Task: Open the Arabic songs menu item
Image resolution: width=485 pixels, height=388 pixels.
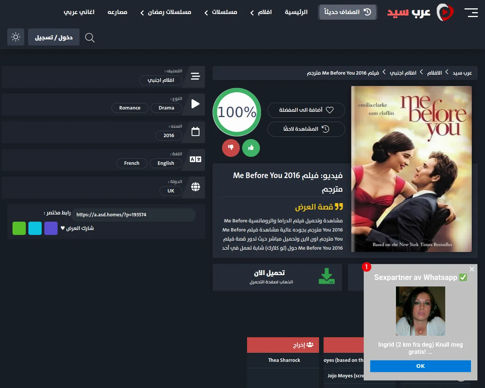Action: tap(79, 12)
